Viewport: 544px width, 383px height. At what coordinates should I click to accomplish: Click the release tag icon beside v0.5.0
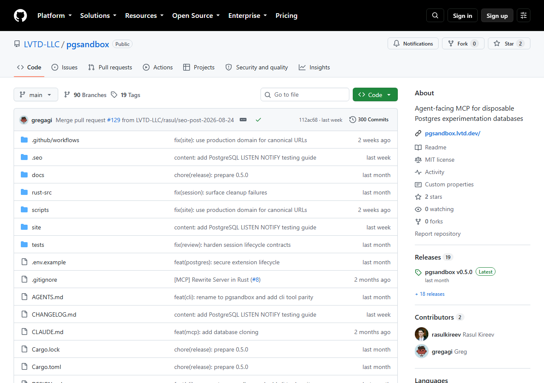(418, 272)
